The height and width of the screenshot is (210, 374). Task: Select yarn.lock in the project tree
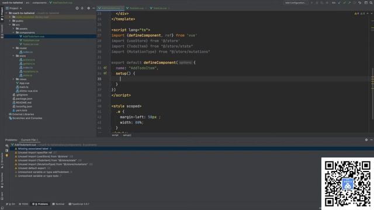22,110
